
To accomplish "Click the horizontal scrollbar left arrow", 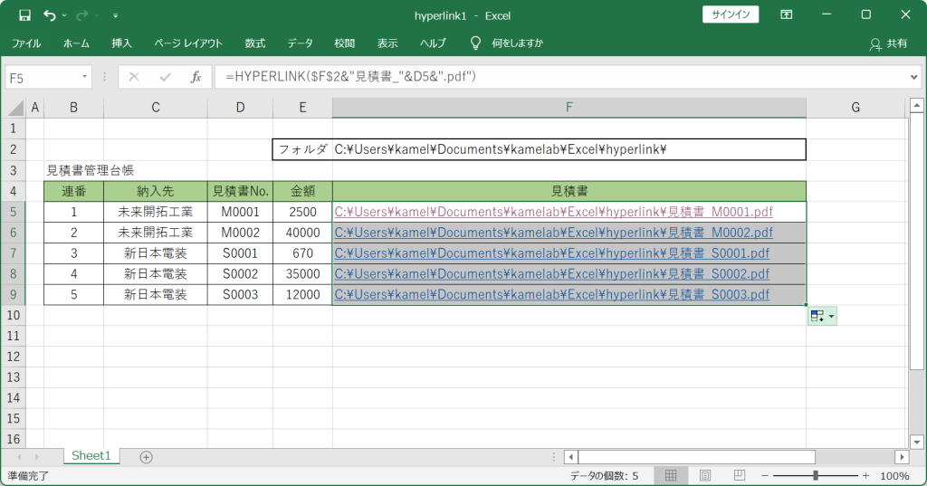I will click(570, 457).
